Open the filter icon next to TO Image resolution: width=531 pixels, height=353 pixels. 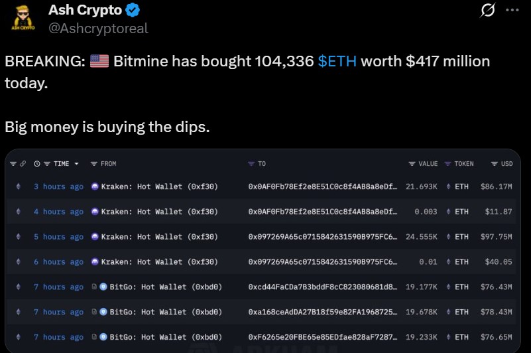pos(251,164)
